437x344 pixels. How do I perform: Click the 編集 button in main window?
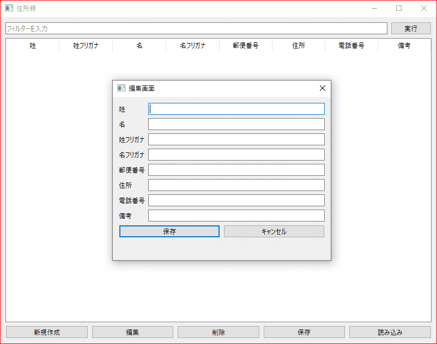pyautogui.click(x=132, y=332)
